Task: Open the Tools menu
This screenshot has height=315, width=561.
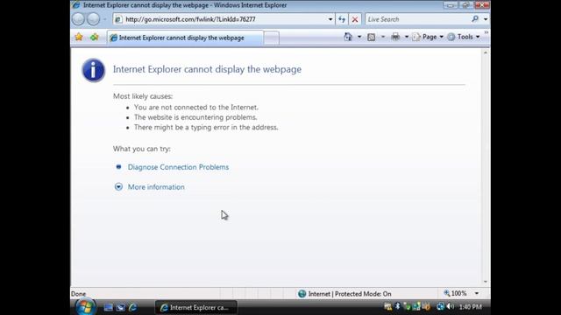Action: (464, 37)
